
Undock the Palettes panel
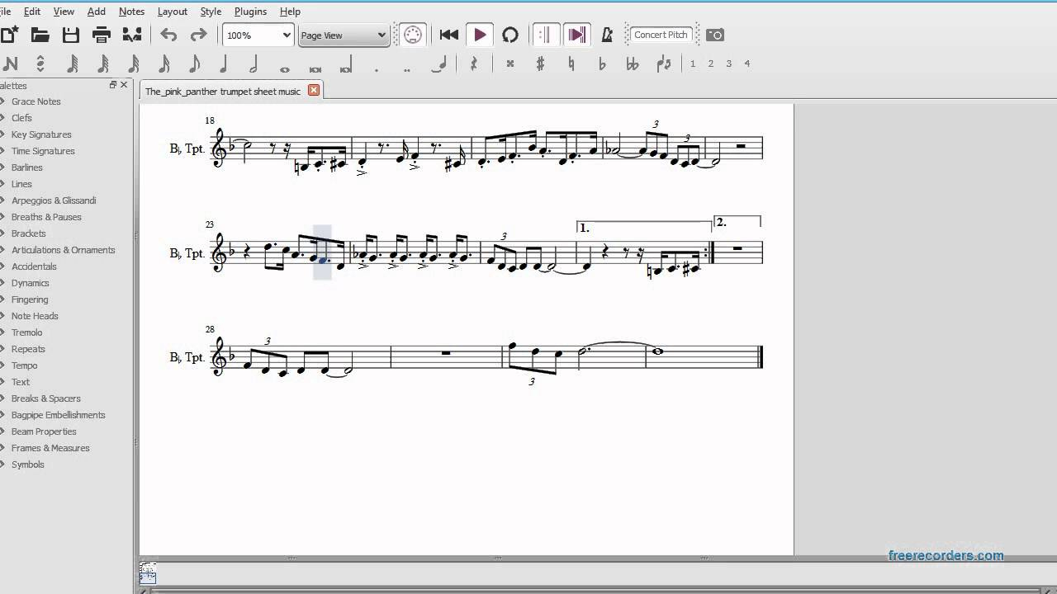113,85
